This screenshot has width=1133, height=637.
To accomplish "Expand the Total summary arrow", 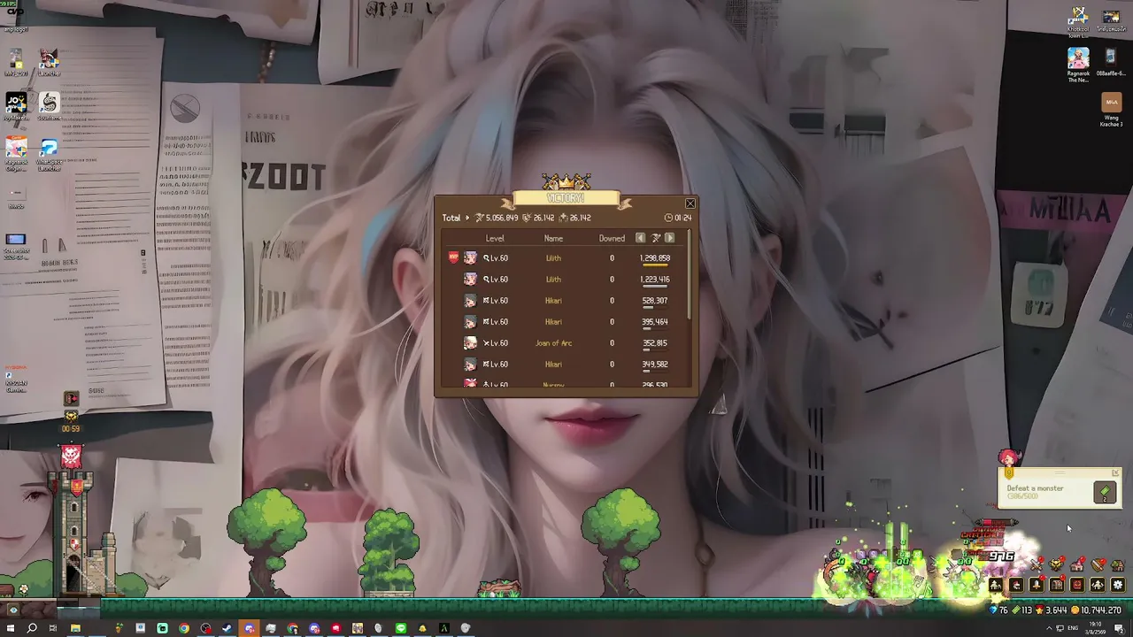I will coord(467,218).
